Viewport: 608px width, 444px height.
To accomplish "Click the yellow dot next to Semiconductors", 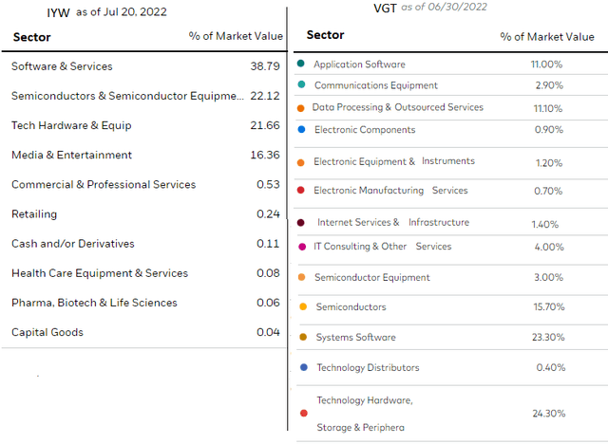I will pos(302,306).
